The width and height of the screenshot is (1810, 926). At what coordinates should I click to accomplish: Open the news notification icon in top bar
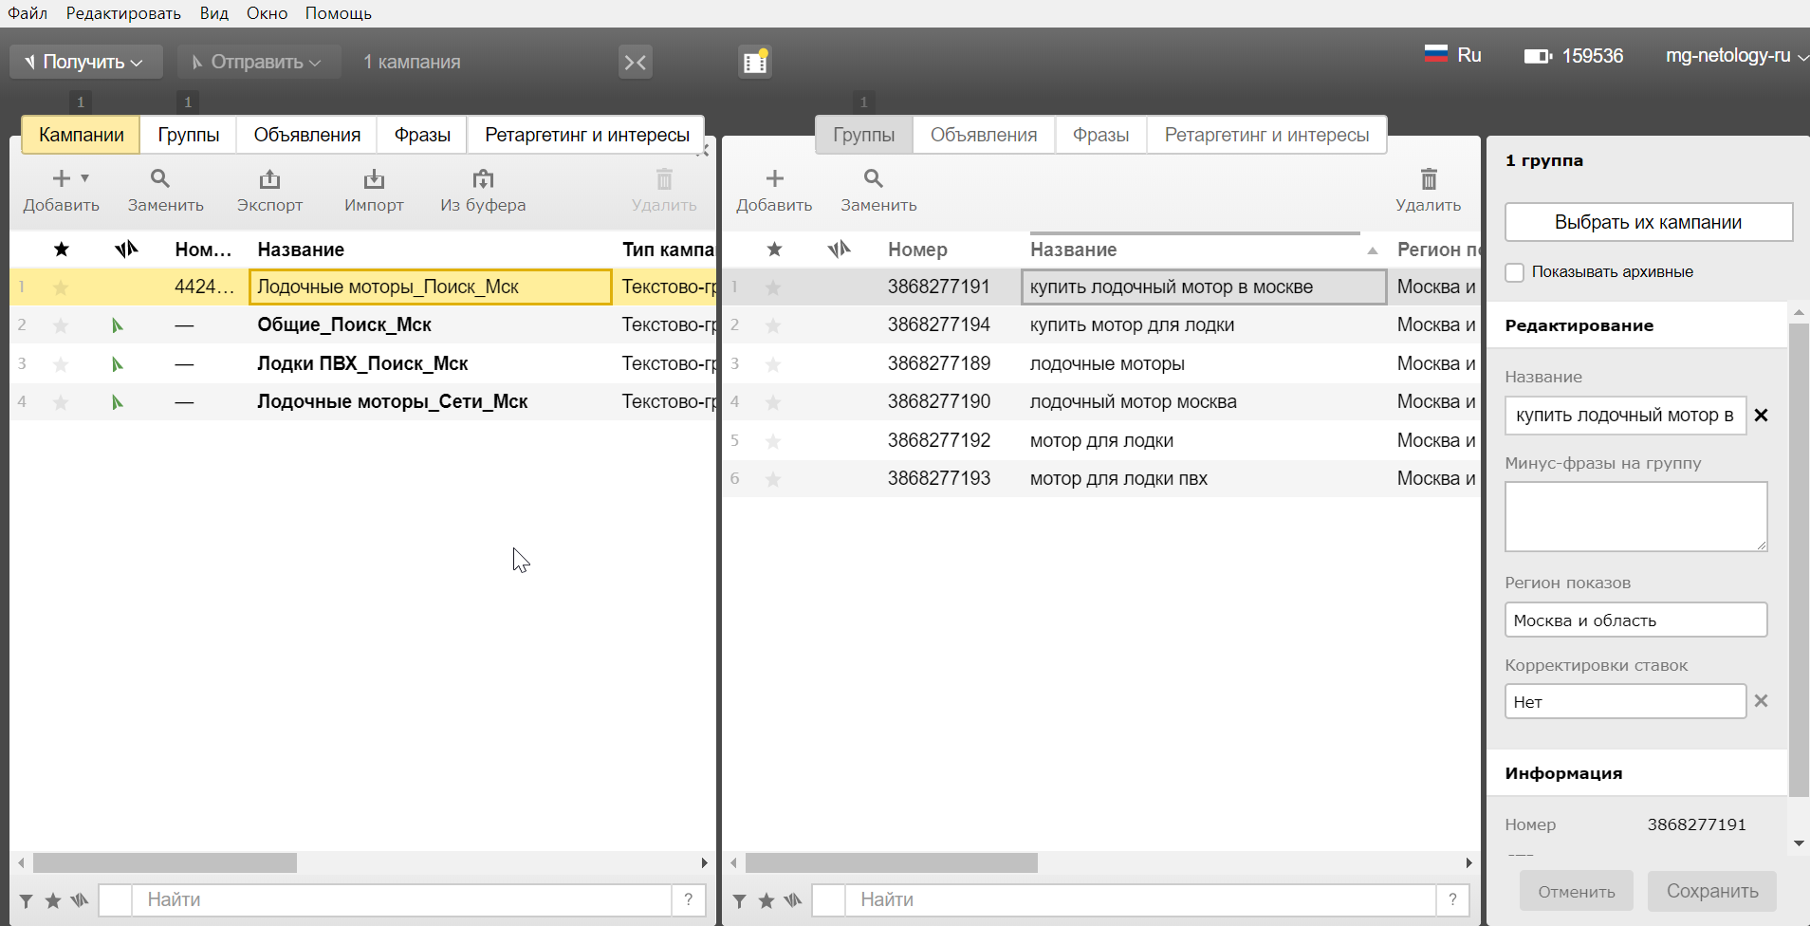coord(755,63)
